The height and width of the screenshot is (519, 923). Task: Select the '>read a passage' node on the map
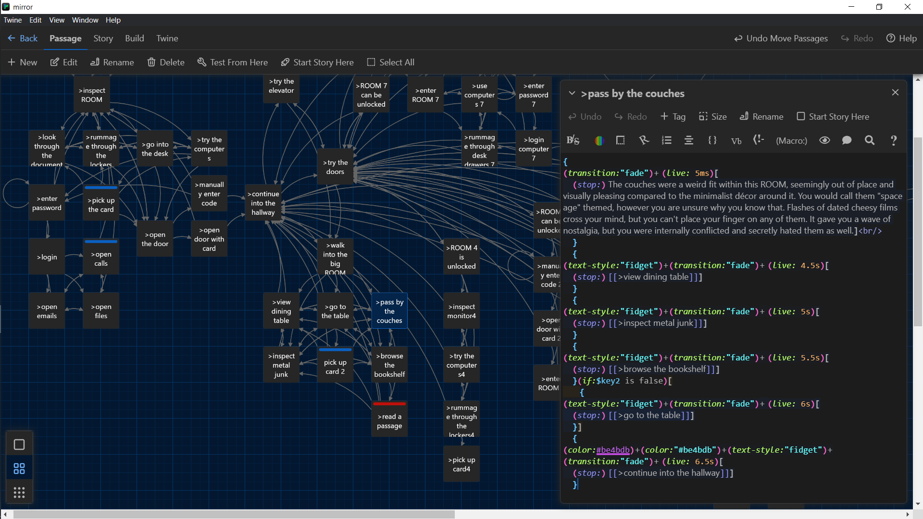click(389, 419)
